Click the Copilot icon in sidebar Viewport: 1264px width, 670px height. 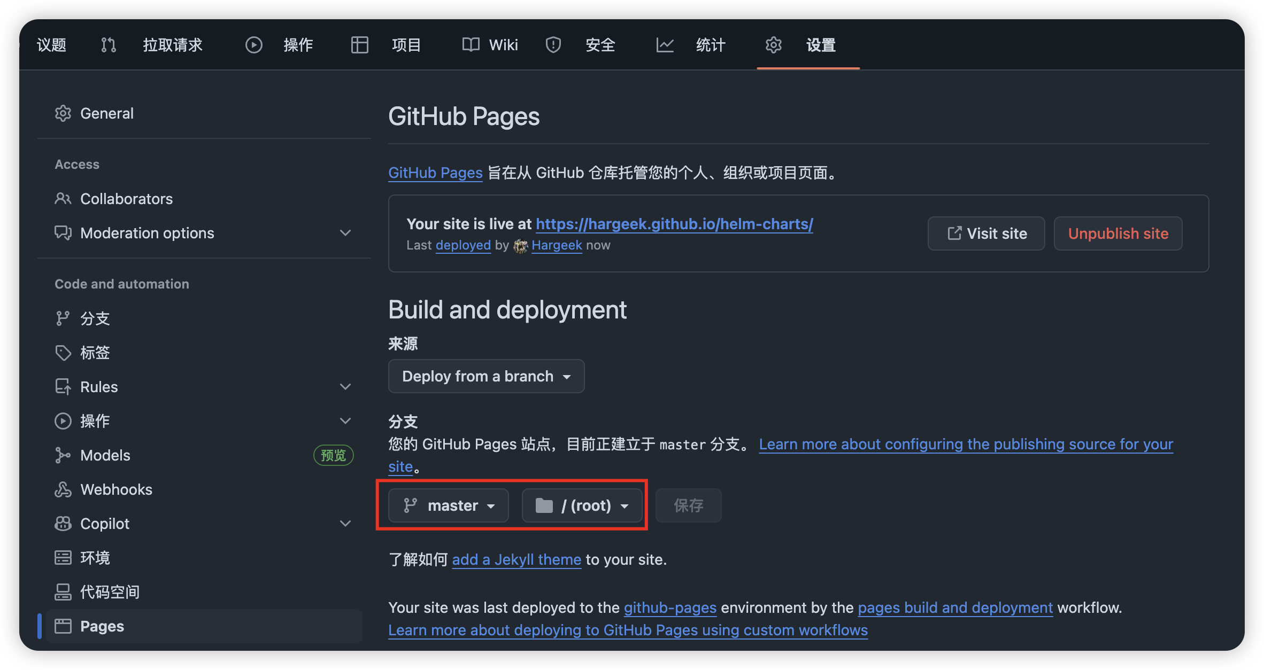(x=63, y=524)
